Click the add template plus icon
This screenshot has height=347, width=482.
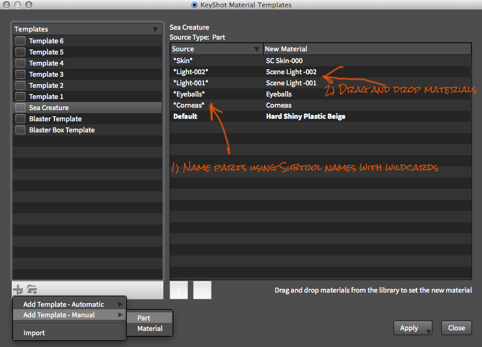point(18,289)
